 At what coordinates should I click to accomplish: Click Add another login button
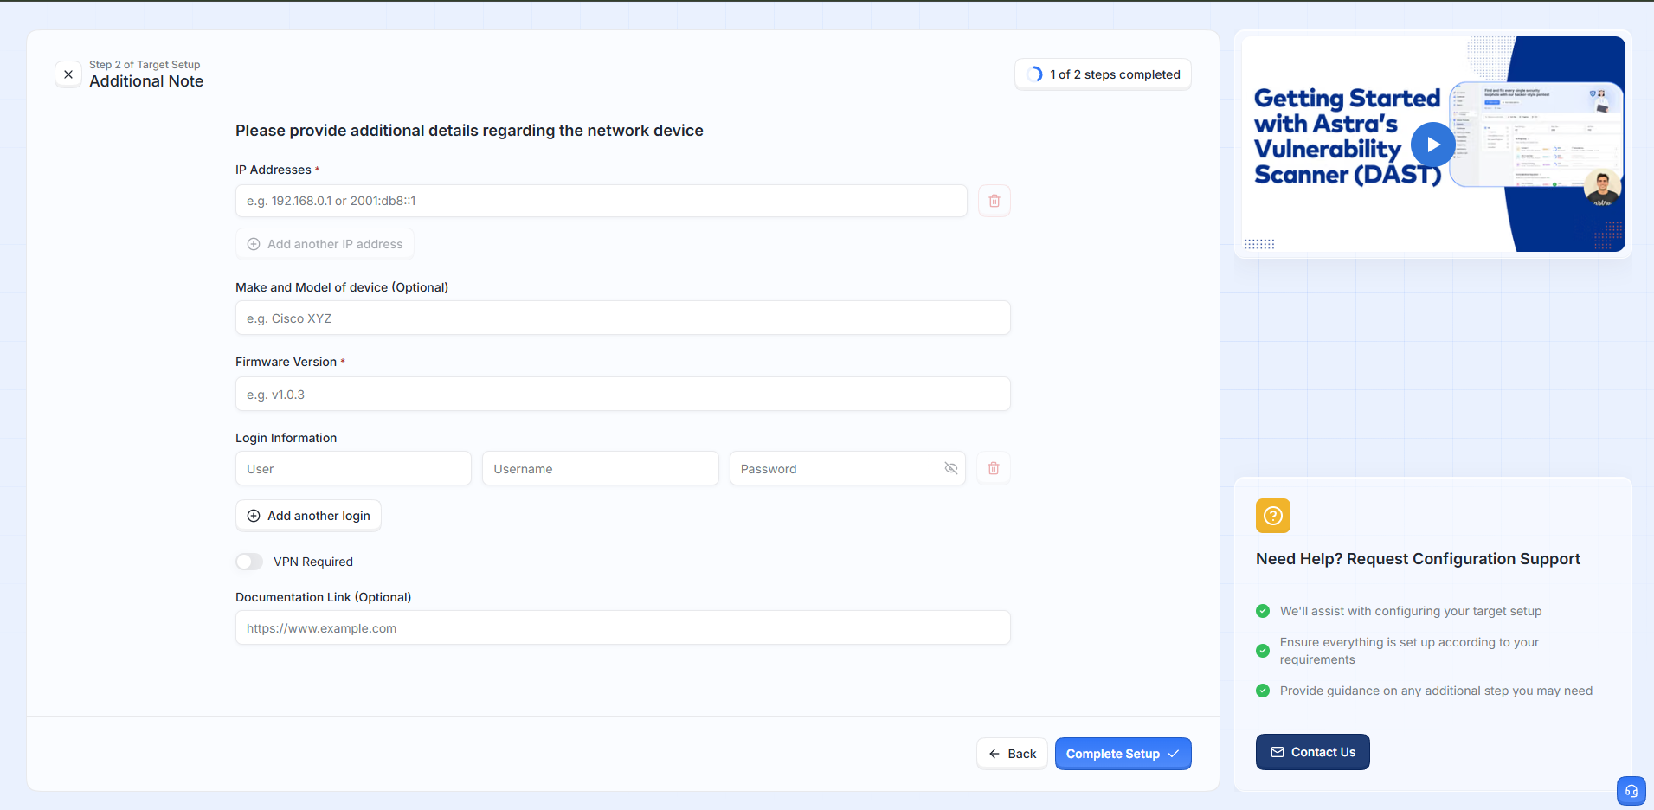(308, 516)
